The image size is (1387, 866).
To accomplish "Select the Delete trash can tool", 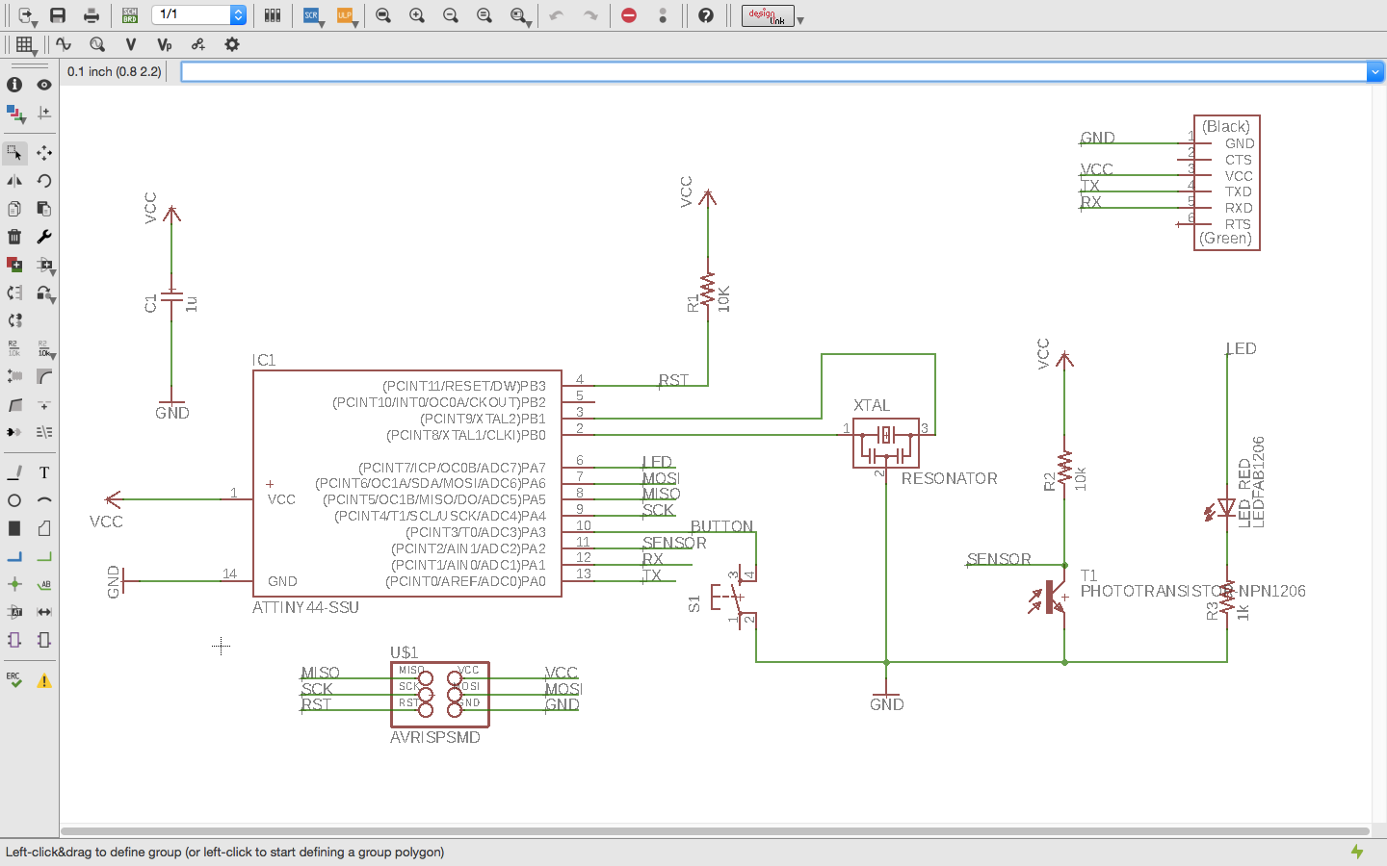I will 14,237.
